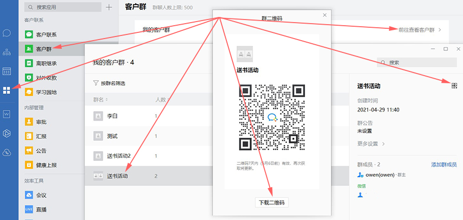Open the cloud phone icon in sidebar

click(7, 153)
